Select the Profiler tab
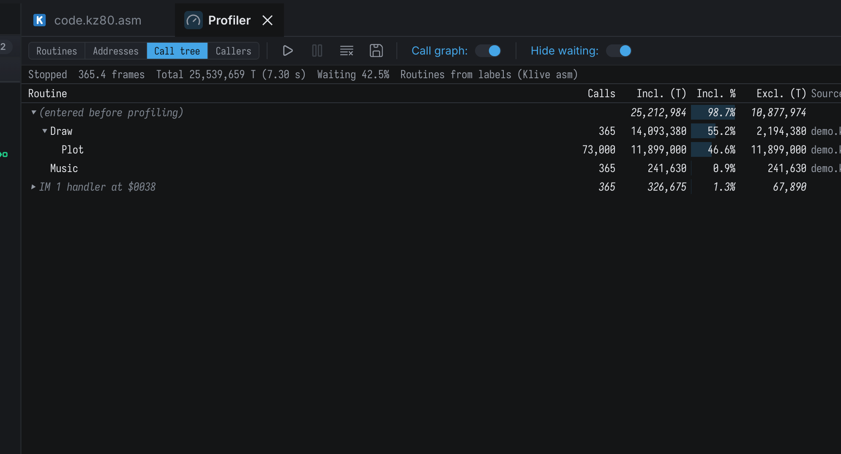 tap(229, 20)
